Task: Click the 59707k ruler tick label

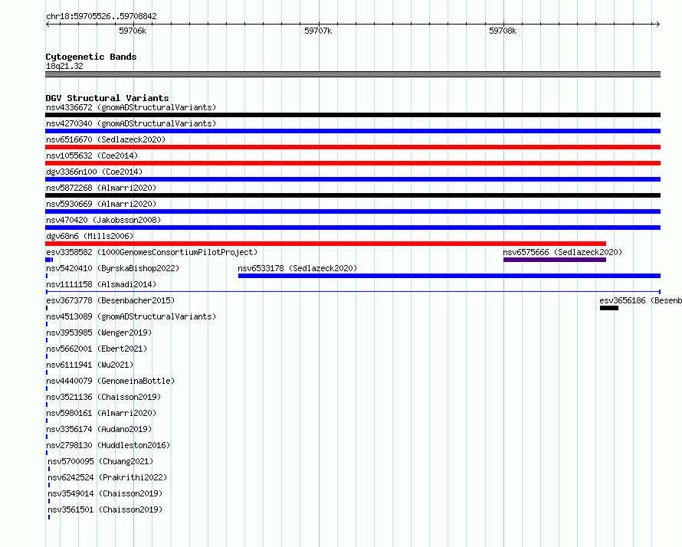Action: (x=318, y=31)
